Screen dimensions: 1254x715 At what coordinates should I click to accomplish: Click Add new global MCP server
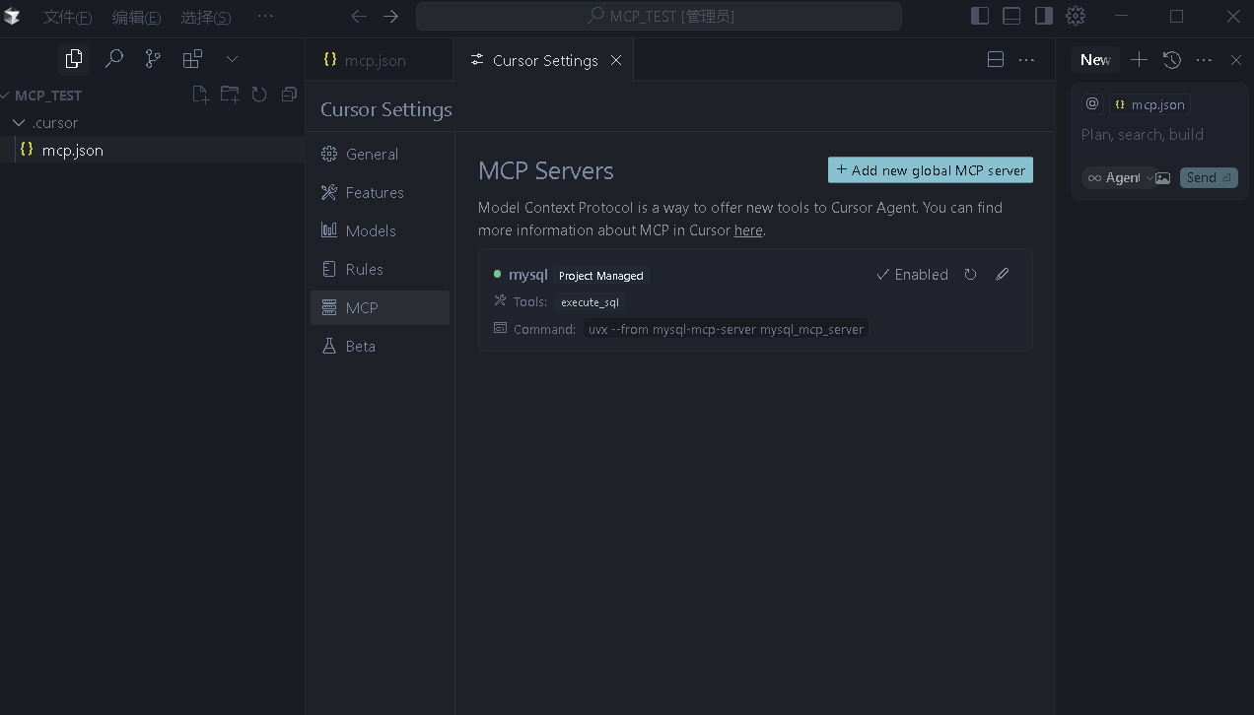click(x=930, y=169)
